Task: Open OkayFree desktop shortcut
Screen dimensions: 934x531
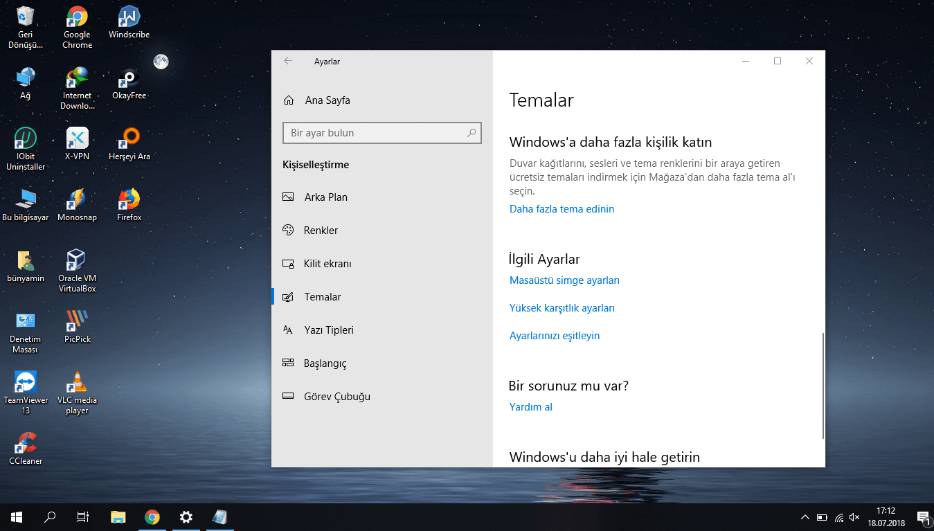Action: 129,83
